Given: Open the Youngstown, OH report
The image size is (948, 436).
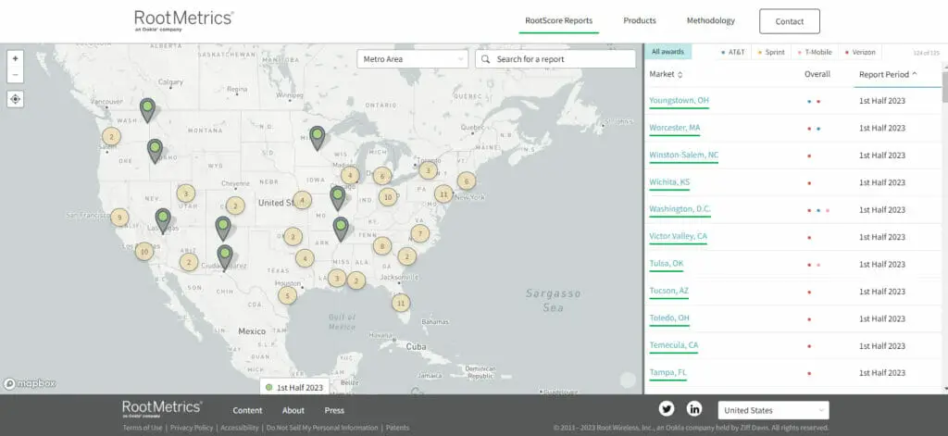Looking at the screenshot, I should (679, 100).
